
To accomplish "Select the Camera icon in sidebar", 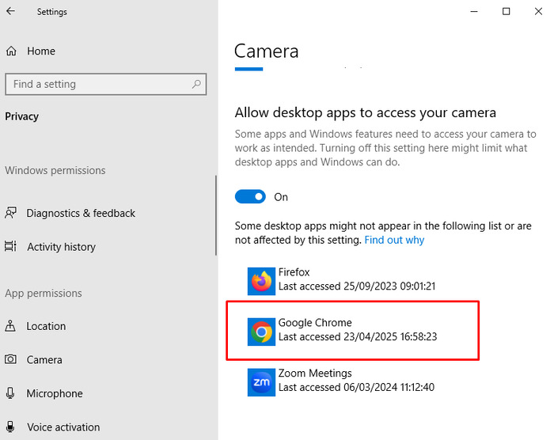I will pos(10,359).
